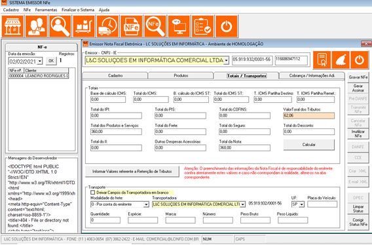Click the Total do Frete field
372x245 pixels.
click(180, 132)
